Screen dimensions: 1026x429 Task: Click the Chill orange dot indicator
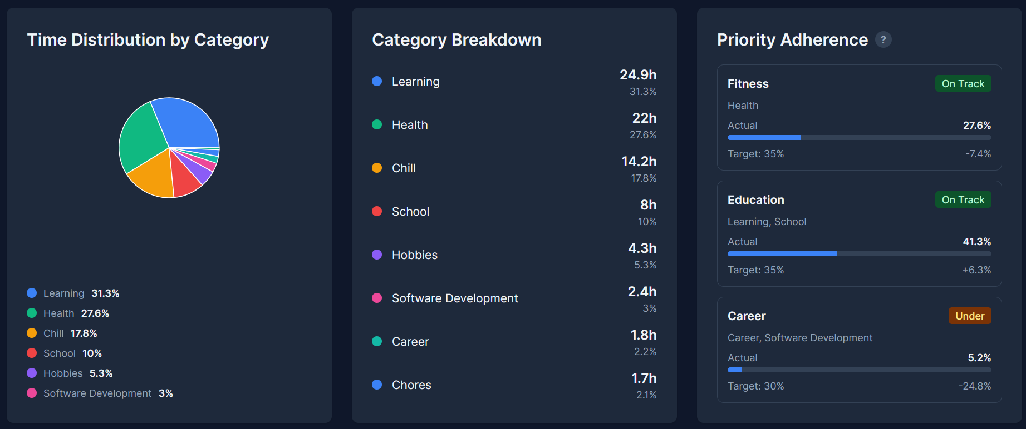click(377, 168)
